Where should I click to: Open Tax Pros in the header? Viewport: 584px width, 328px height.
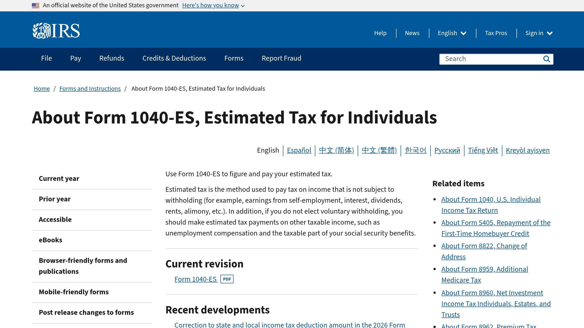click(496, 33)
